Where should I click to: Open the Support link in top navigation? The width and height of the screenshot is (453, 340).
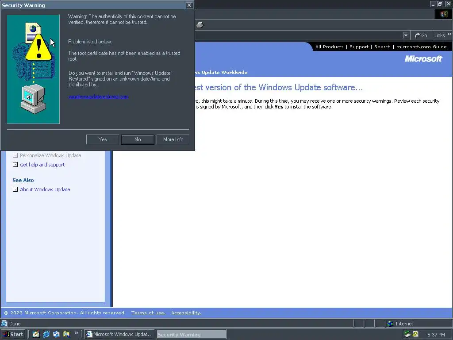[359, 46]
